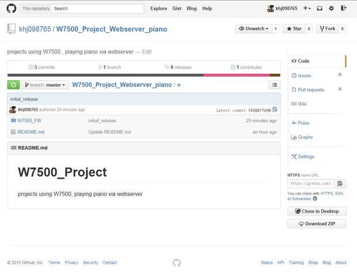Open notifications inbox icon

tap(320, 9)
